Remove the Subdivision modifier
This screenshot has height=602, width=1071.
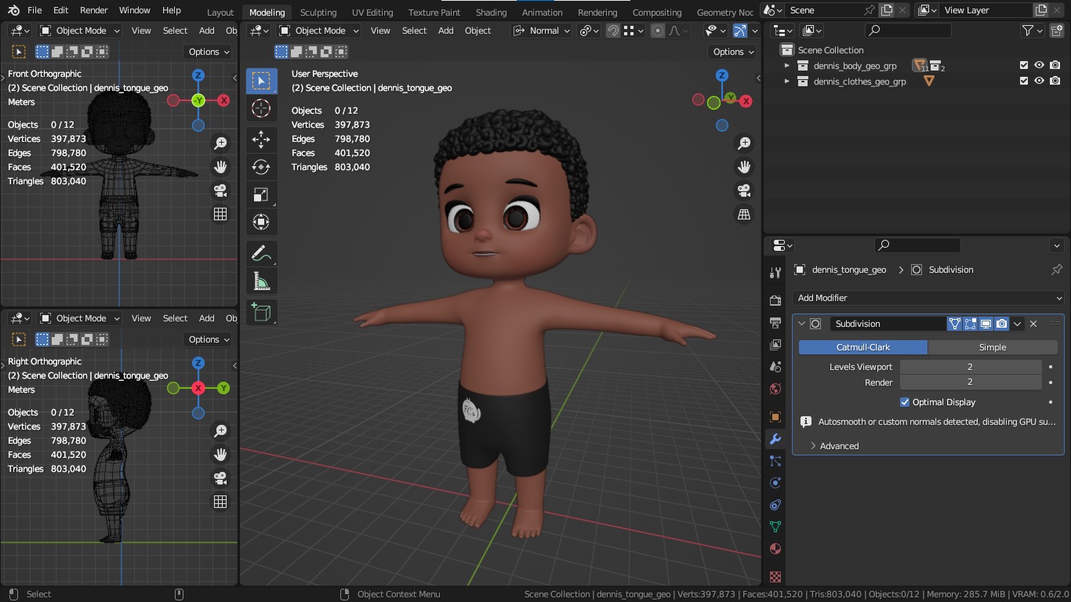tap(1033, 324)
